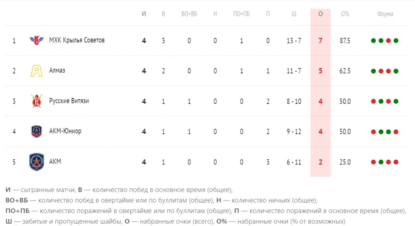Click the red form dot for Крылья Советов
415x226 pixels.
(x=388, y=41)
